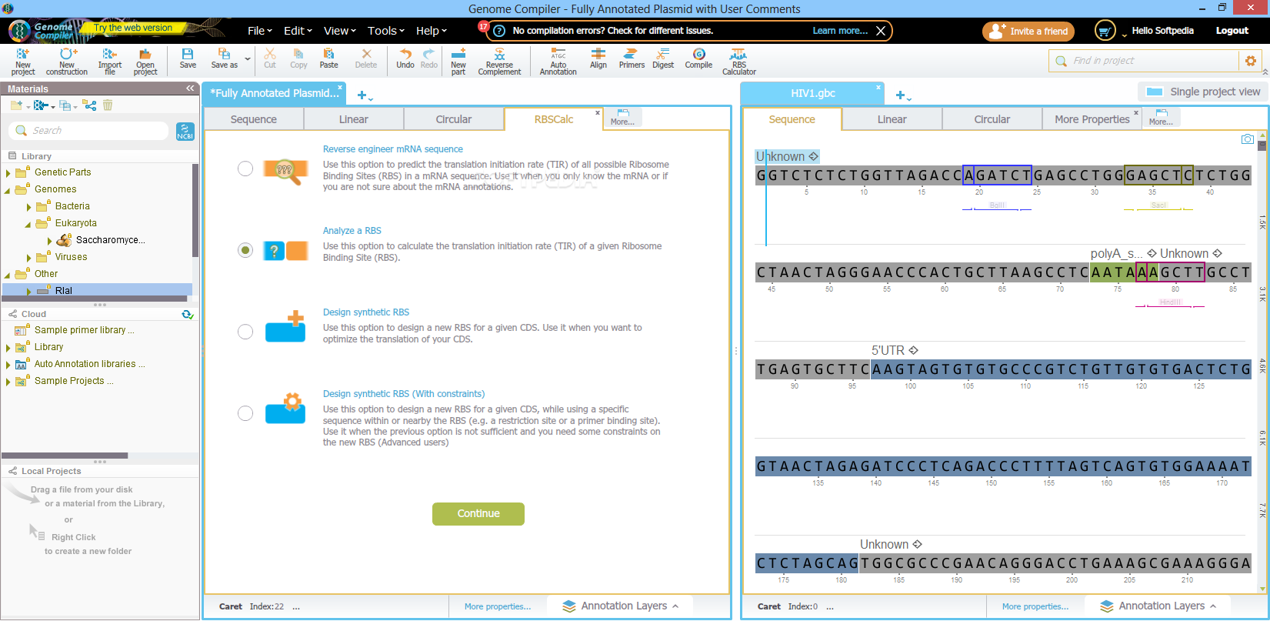Select the Saccharomyce... tree item

pyautogui.click(x=109, y=240)
